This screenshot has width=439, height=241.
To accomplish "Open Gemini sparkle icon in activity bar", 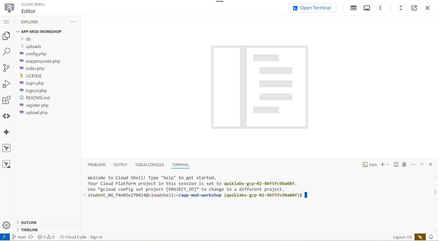I will coord(6,132).
